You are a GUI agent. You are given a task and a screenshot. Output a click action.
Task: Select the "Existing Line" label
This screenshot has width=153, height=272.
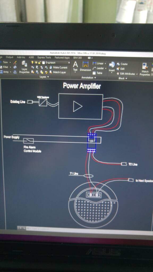[x=18, y=102]
